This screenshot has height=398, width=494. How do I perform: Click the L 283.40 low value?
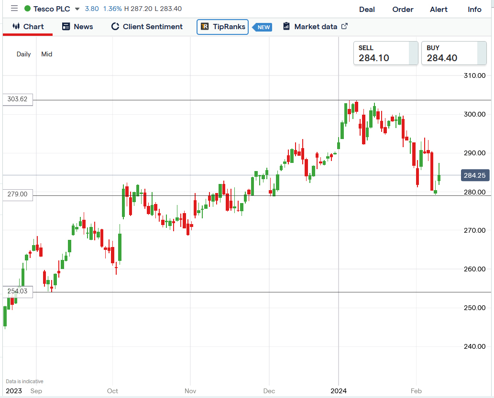point(168,9)
